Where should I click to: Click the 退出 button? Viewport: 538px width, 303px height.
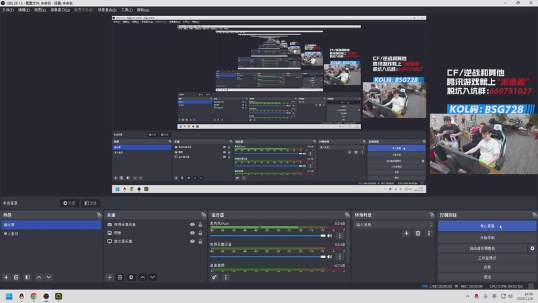point(487,277)
